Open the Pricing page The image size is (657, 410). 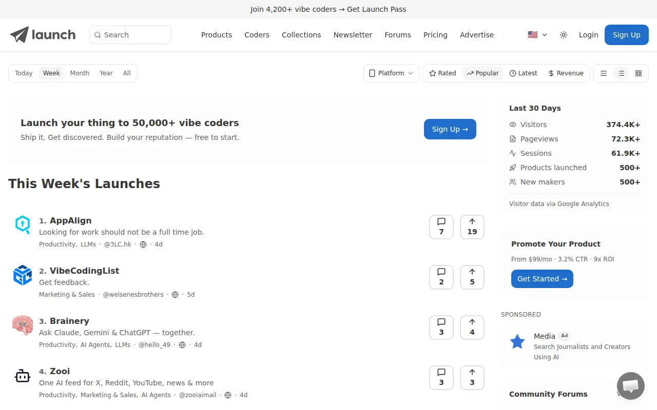pos(435,35)
